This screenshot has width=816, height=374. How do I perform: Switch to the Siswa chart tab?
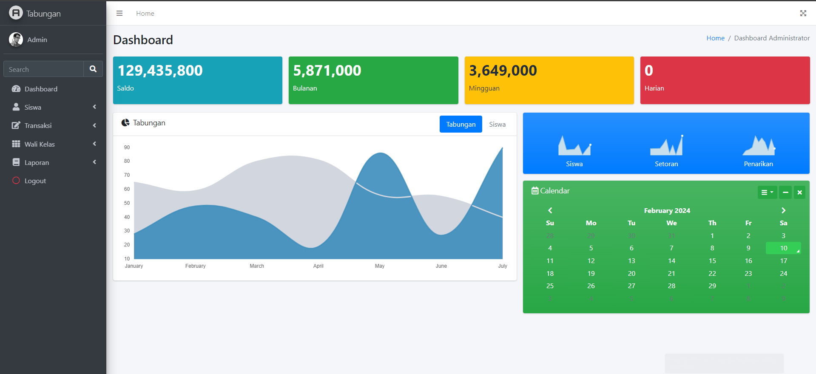click(x=497, y=124)
